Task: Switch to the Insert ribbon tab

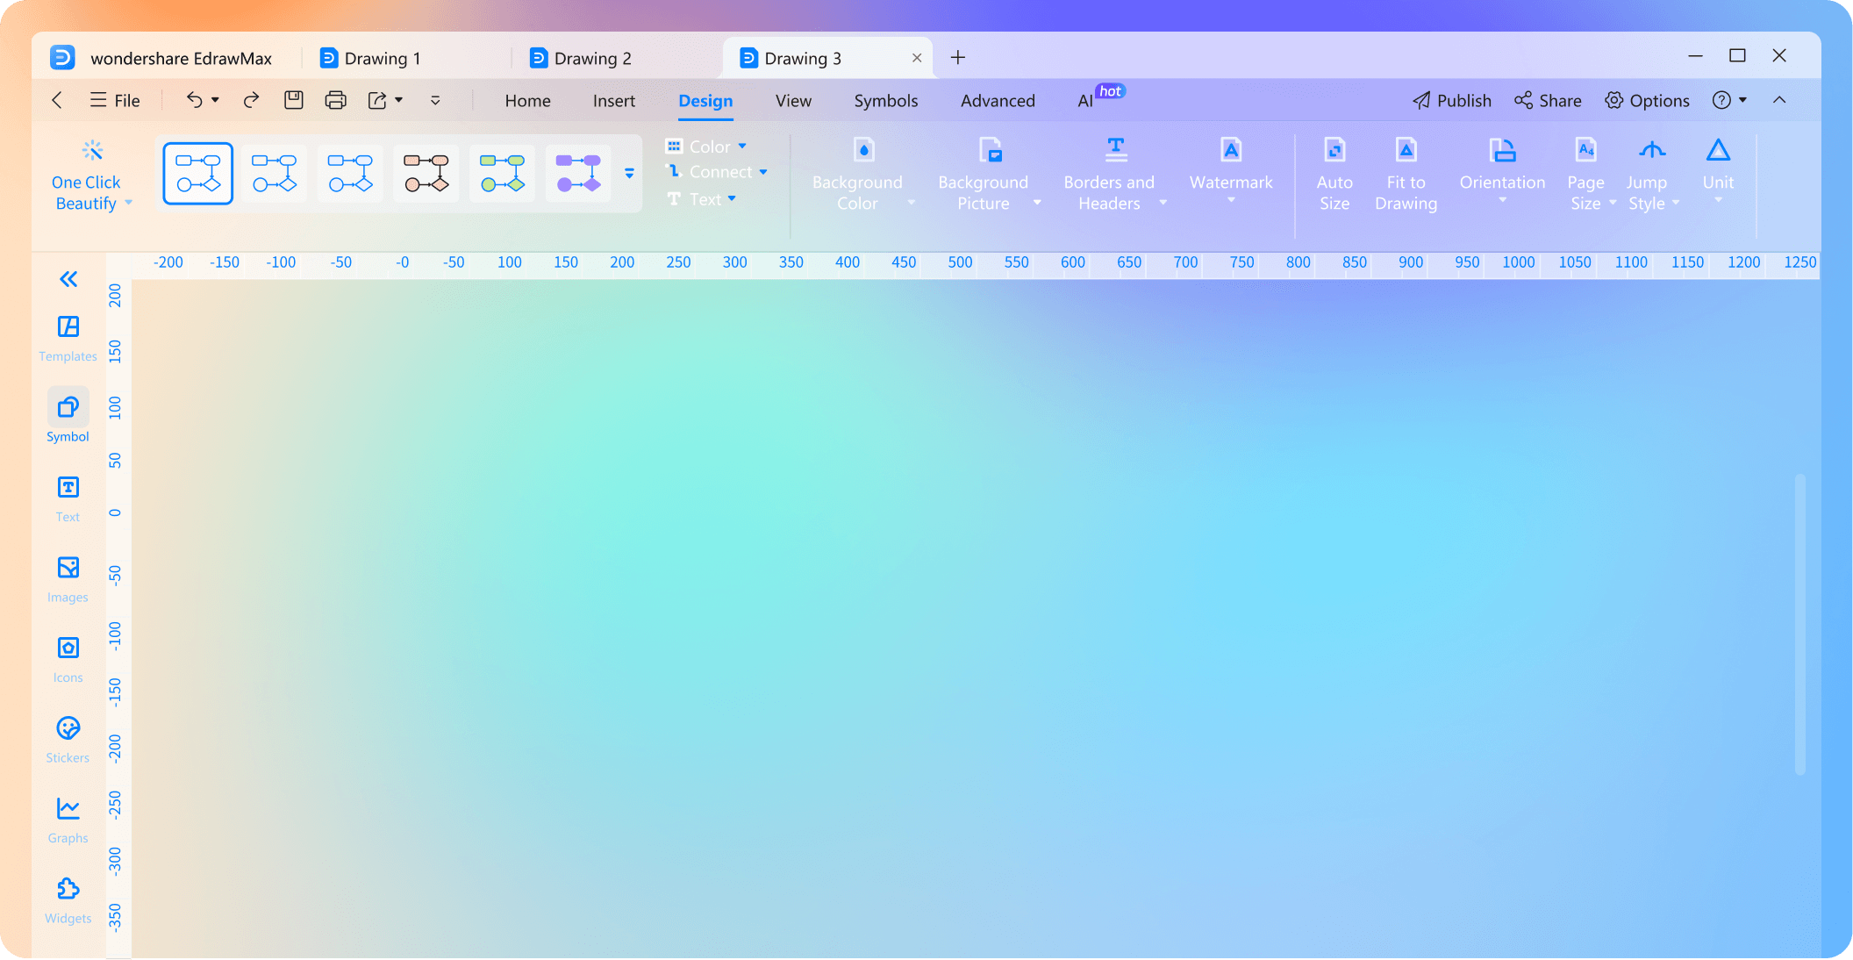Action: pyautogui.click(x=613, y=101)
